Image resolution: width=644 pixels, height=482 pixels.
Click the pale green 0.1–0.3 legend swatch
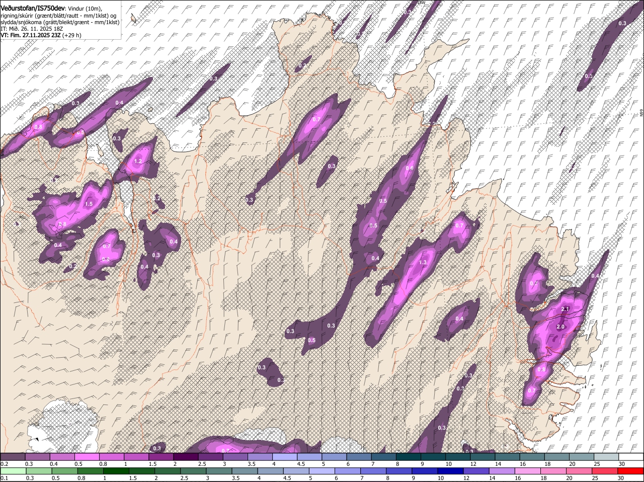pos(13,471)
